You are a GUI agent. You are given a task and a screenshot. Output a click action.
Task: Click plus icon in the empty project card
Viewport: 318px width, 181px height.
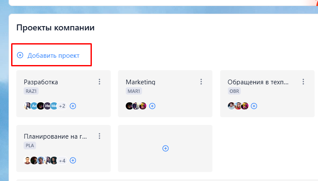click(x=166, y=148)
